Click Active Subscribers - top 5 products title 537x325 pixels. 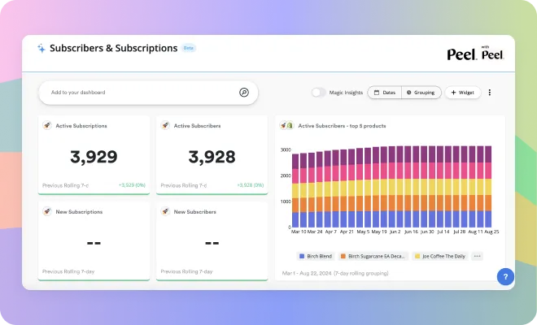[342, 126]
